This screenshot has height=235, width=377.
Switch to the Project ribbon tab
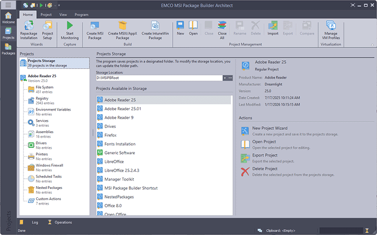46,15
